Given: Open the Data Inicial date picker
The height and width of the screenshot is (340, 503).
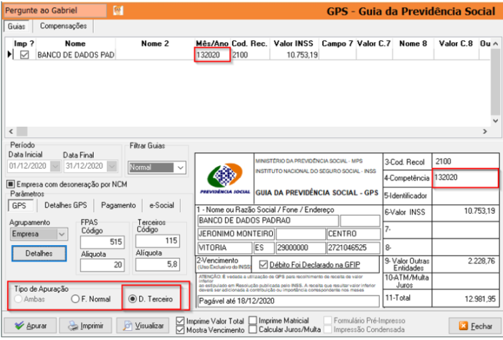Looking at the screenshot, I should click(51, 166).
